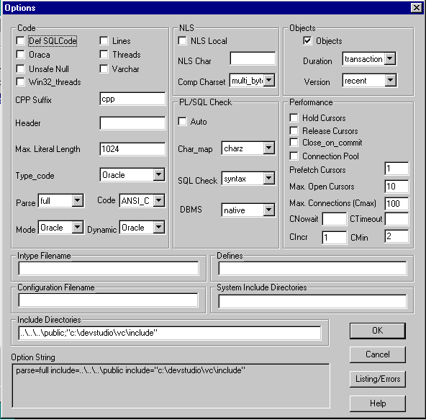Click the OK button

coord(377,331)
